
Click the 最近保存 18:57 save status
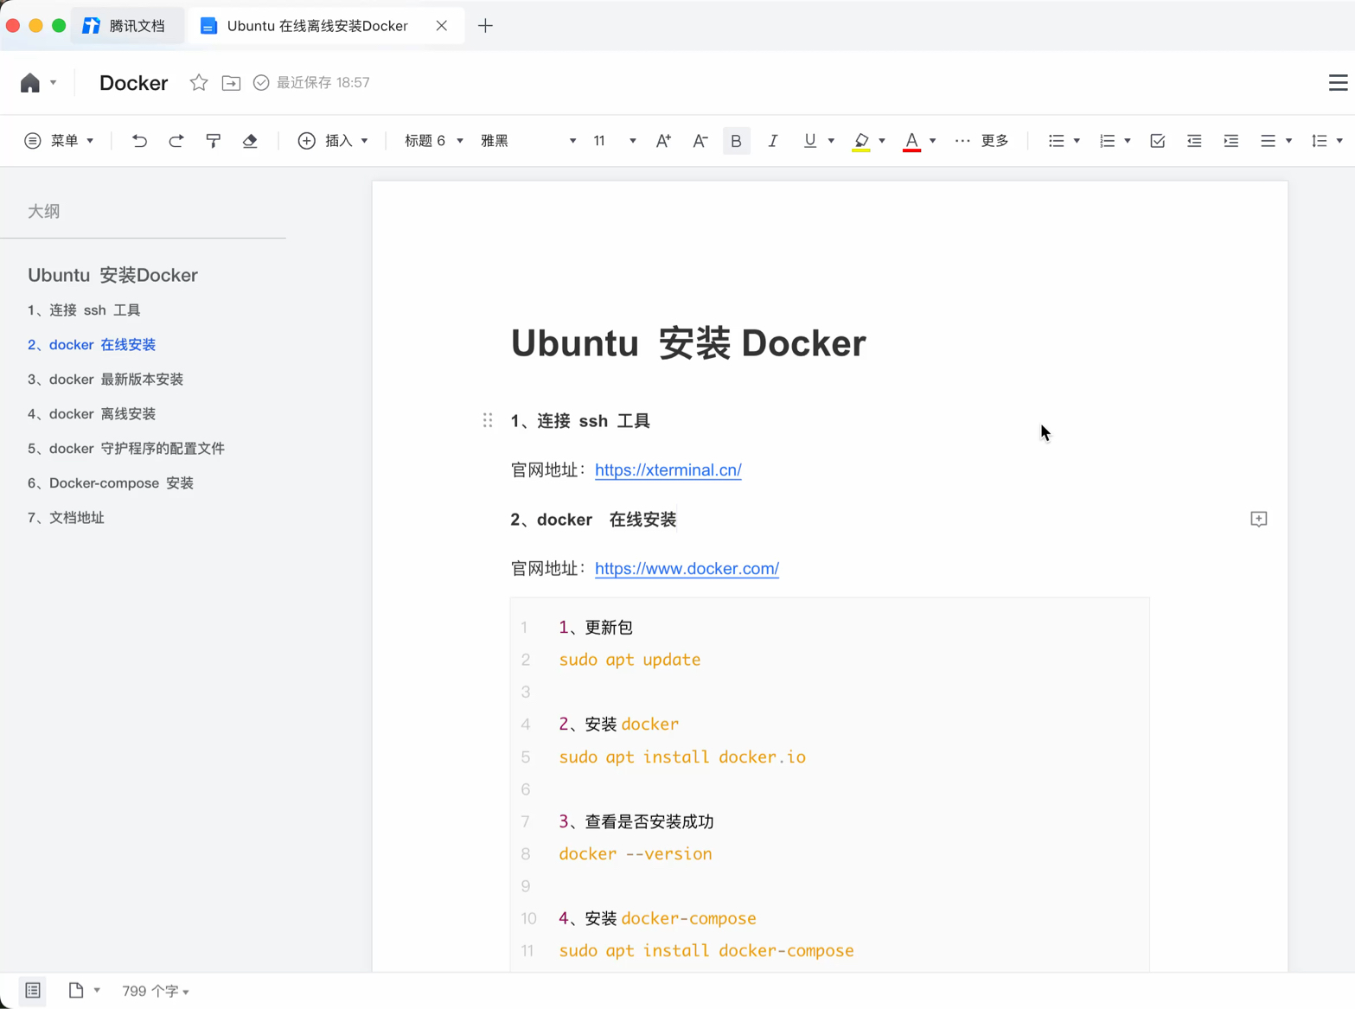(311, 83)
